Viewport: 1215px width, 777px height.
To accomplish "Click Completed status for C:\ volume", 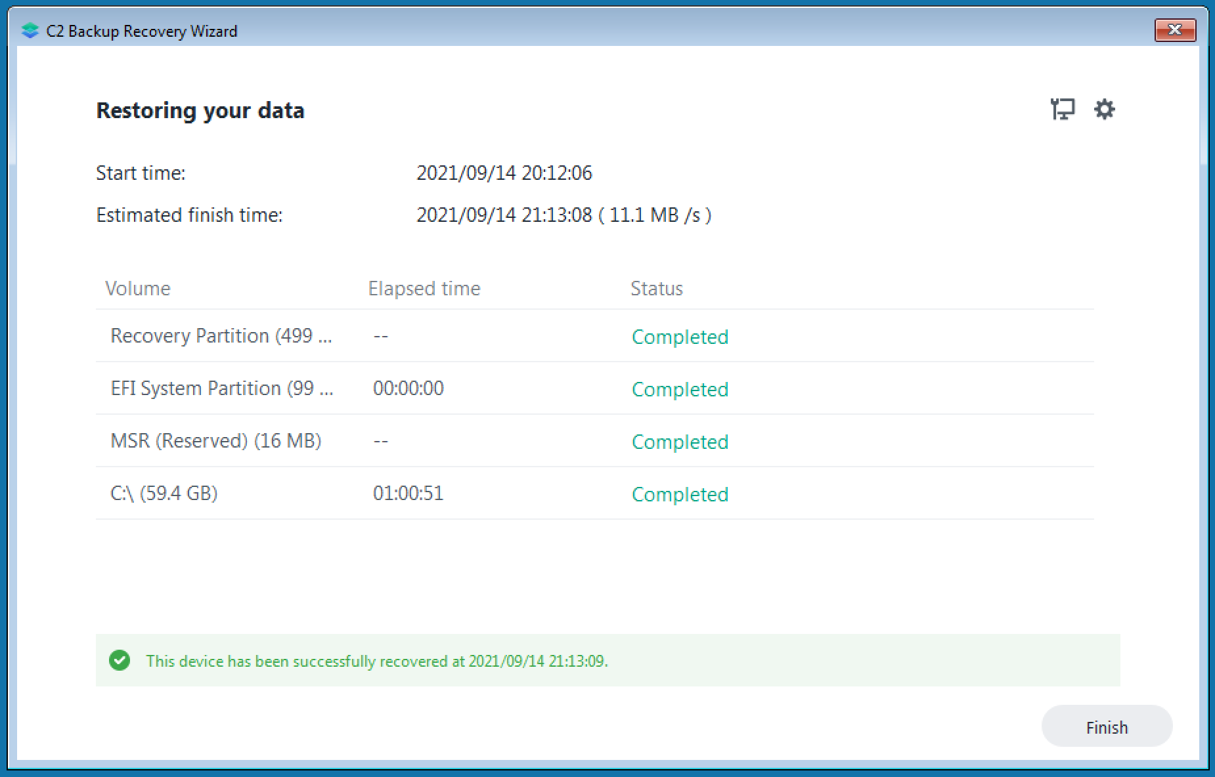I will coord(680,494).
